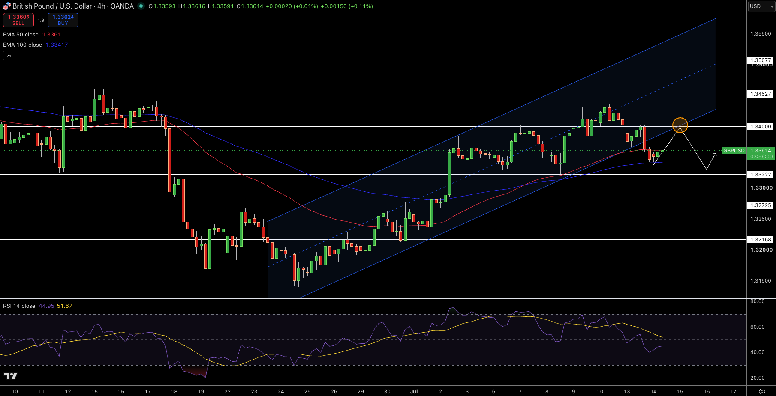Open the USD currency dropdown

761,6
